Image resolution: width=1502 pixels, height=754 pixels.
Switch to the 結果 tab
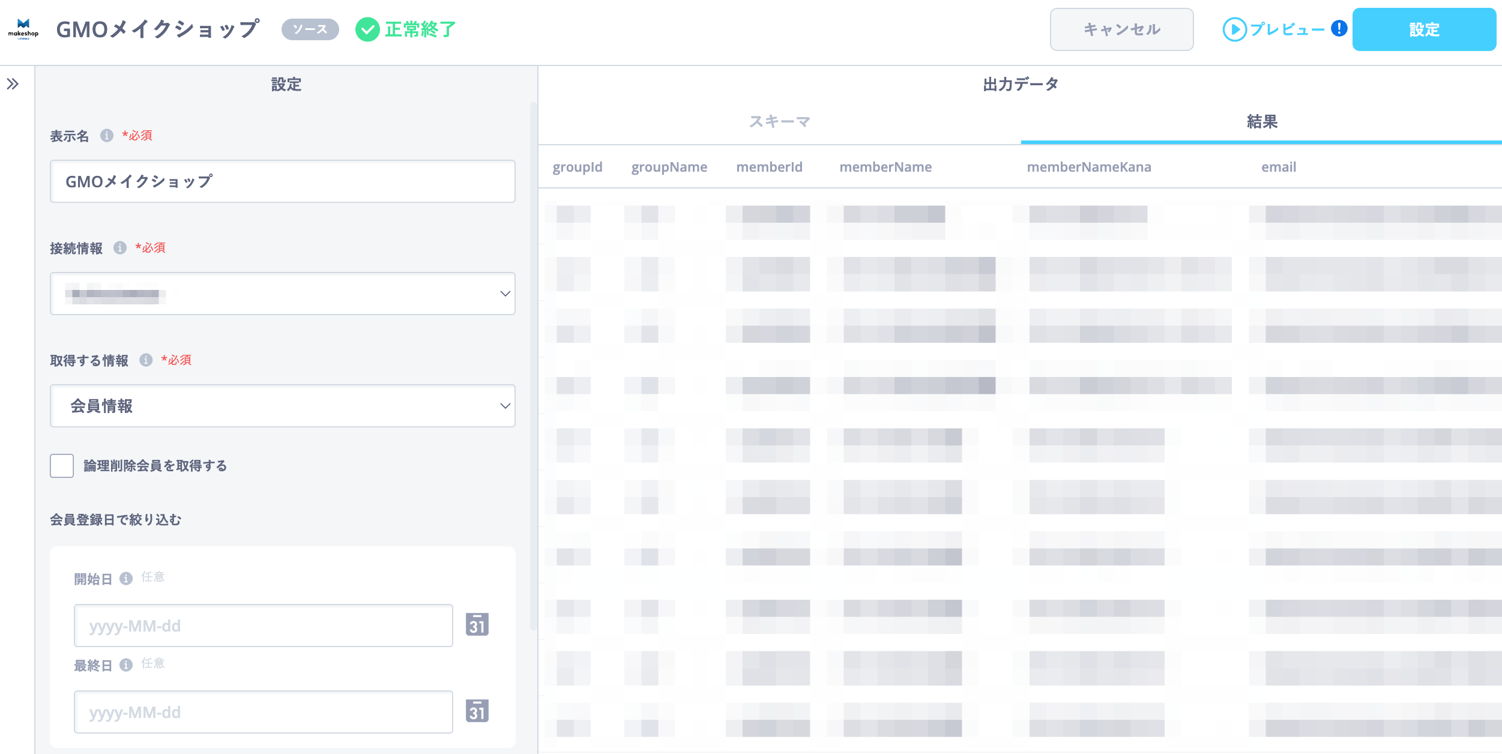(1262, 122)
